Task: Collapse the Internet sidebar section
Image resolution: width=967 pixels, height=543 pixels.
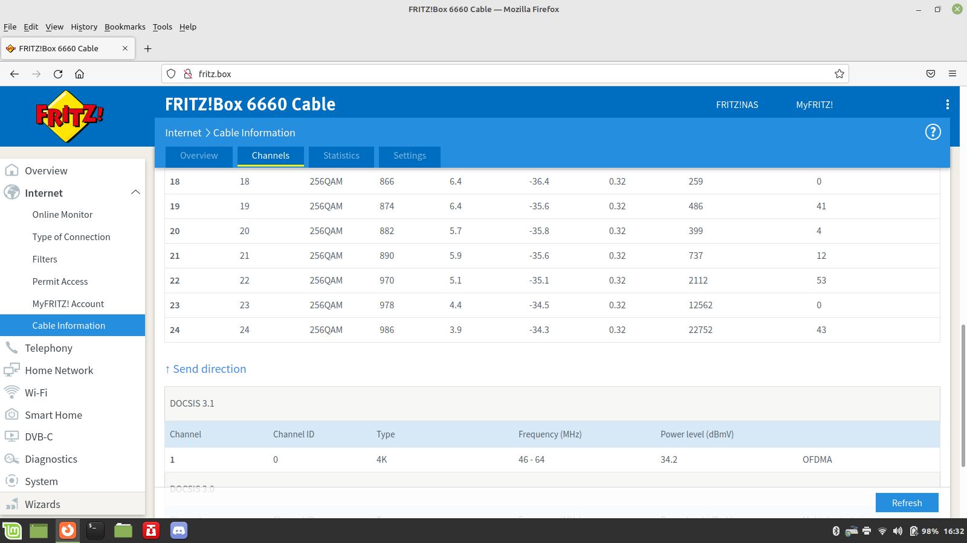Action: click(135, 192)
